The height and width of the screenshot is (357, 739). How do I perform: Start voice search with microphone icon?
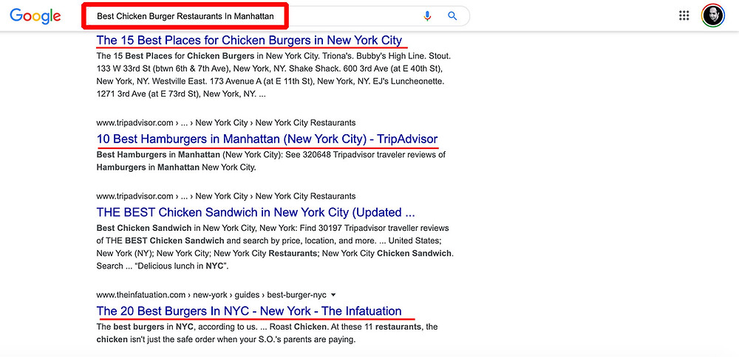[x=427, y=16]
